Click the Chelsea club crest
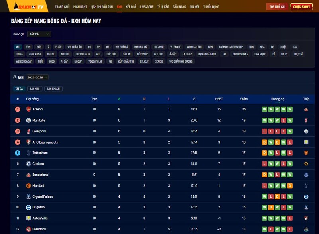The height and width of the screenshot is (234, 319). [28, 164]
